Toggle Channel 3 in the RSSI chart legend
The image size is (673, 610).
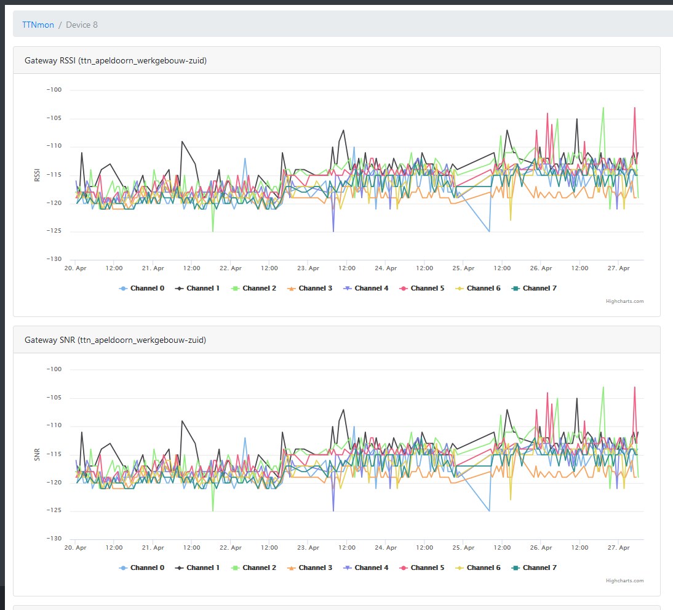(x=310, y=288)
